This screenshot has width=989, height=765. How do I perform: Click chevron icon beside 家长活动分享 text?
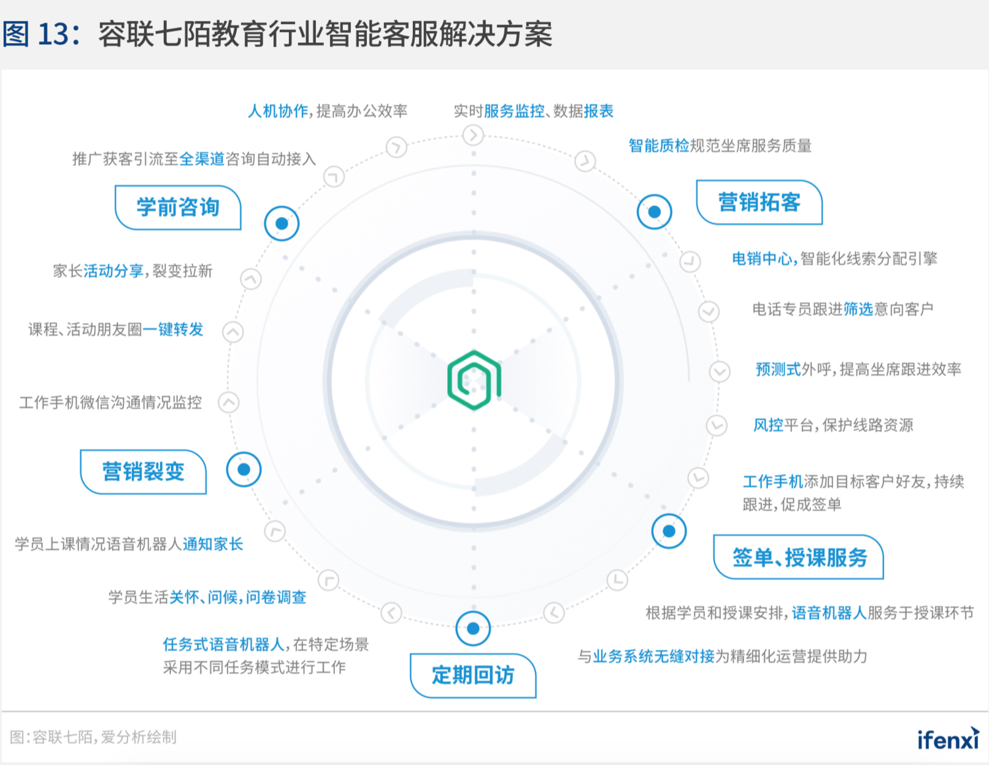[250, 279]
